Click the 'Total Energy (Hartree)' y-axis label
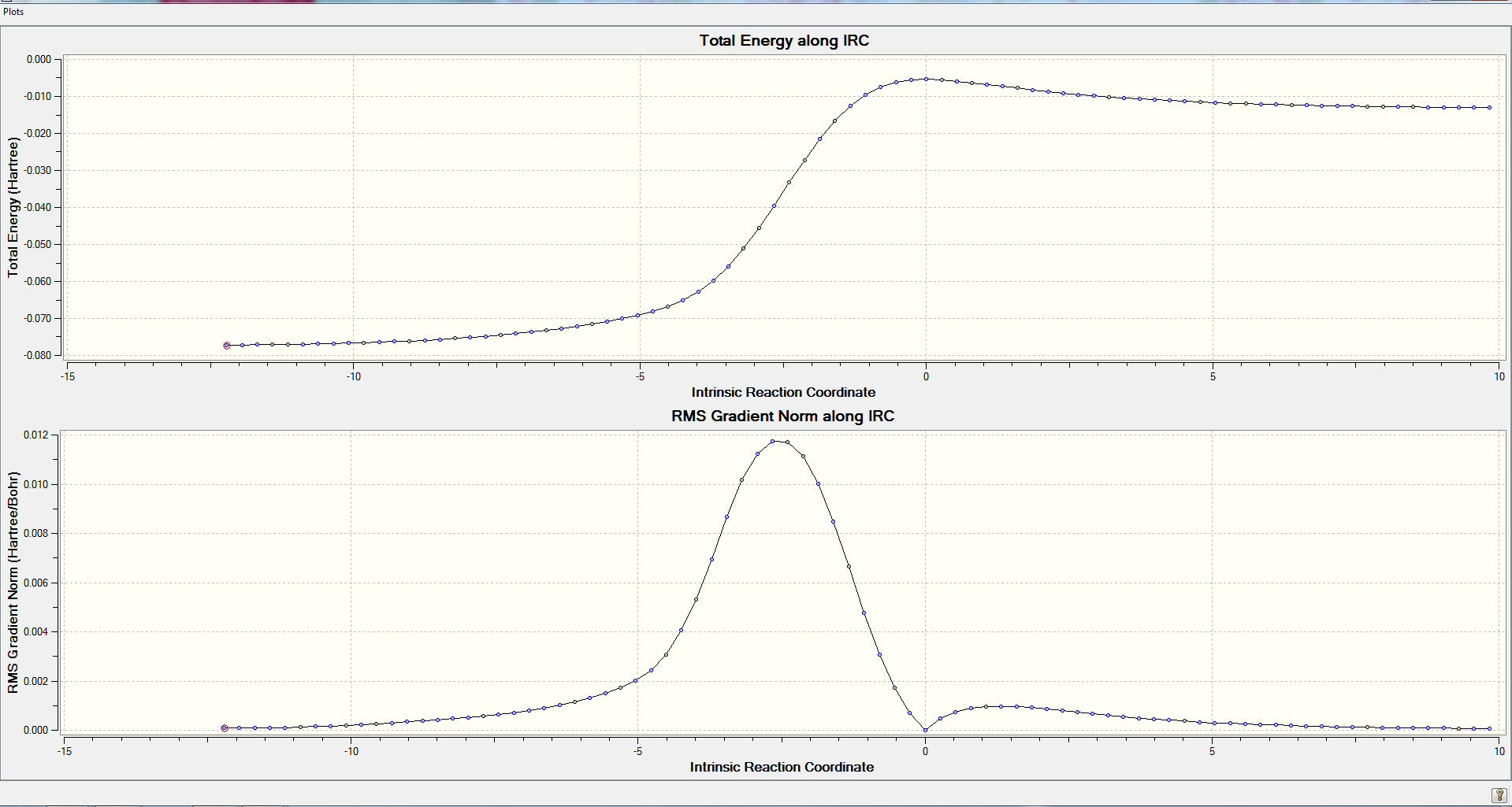This screenshot has height=807, width=1512. coord(13,207)
